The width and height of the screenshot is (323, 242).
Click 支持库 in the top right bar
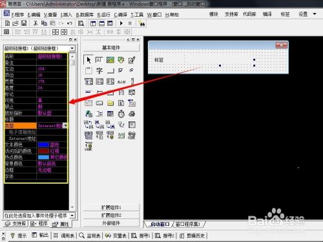231,14
